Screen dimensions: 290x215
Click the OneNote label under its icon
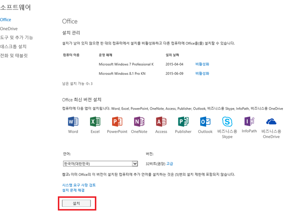(139, 132)
